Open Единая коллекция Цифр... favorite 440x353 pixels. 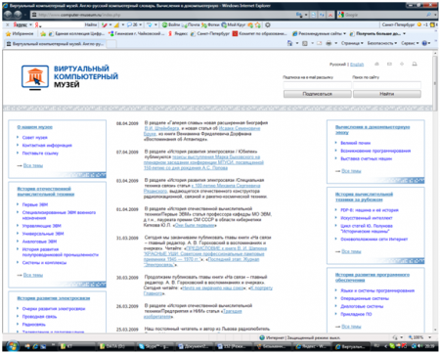point(76,33)
